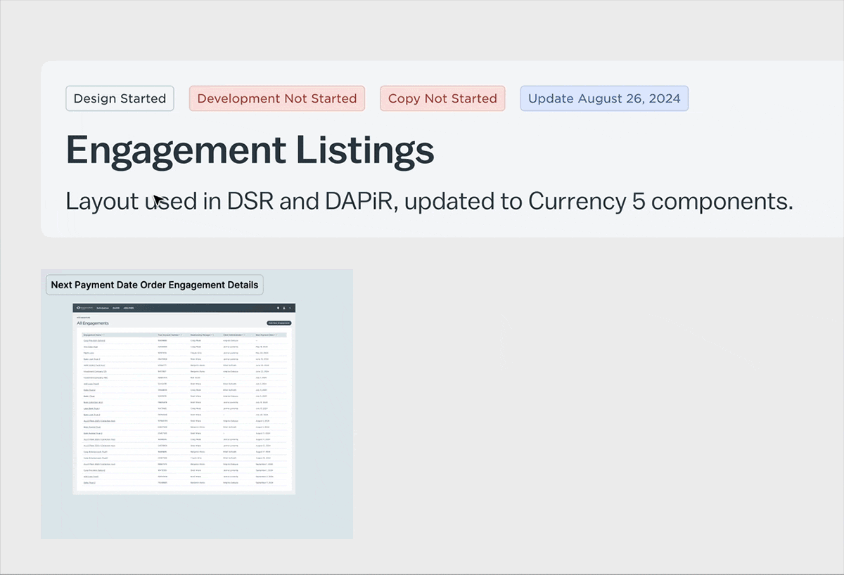
Task: Sort by Trust Account Number column
Action: click(x=170, y=335)
